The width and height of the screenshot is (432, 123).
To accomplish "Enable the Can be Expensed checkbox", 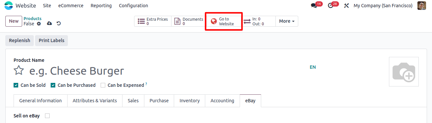I will [x=103, y=85].
